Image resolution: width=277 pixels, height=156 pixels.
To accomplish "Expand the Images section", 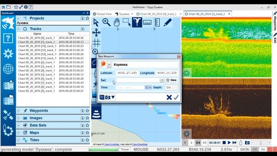I will point(18,118).
